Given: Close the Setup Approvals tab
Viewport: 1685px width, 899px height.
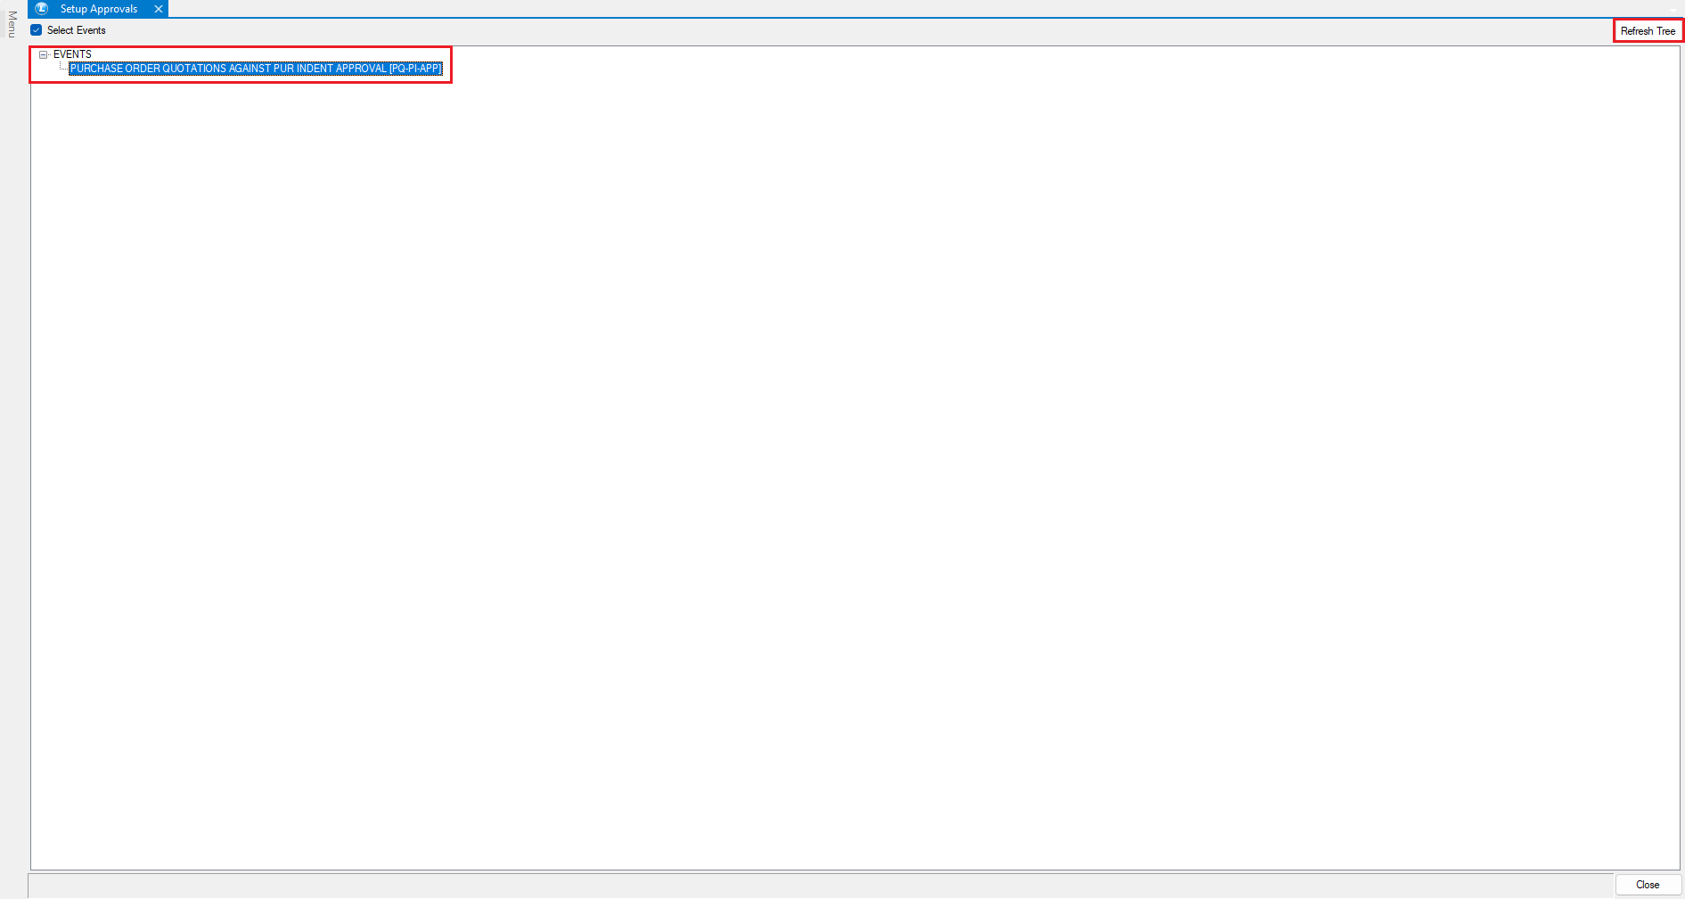Looking at the screenshot, I should pyautogui.click(x=159, y=9).
